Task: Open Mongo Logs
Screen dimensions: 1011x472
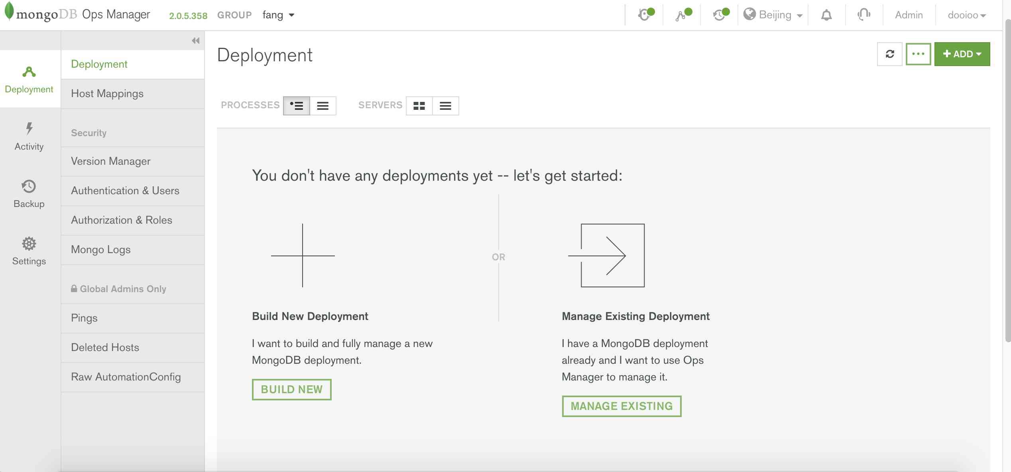Action: (x=133, y=250)
